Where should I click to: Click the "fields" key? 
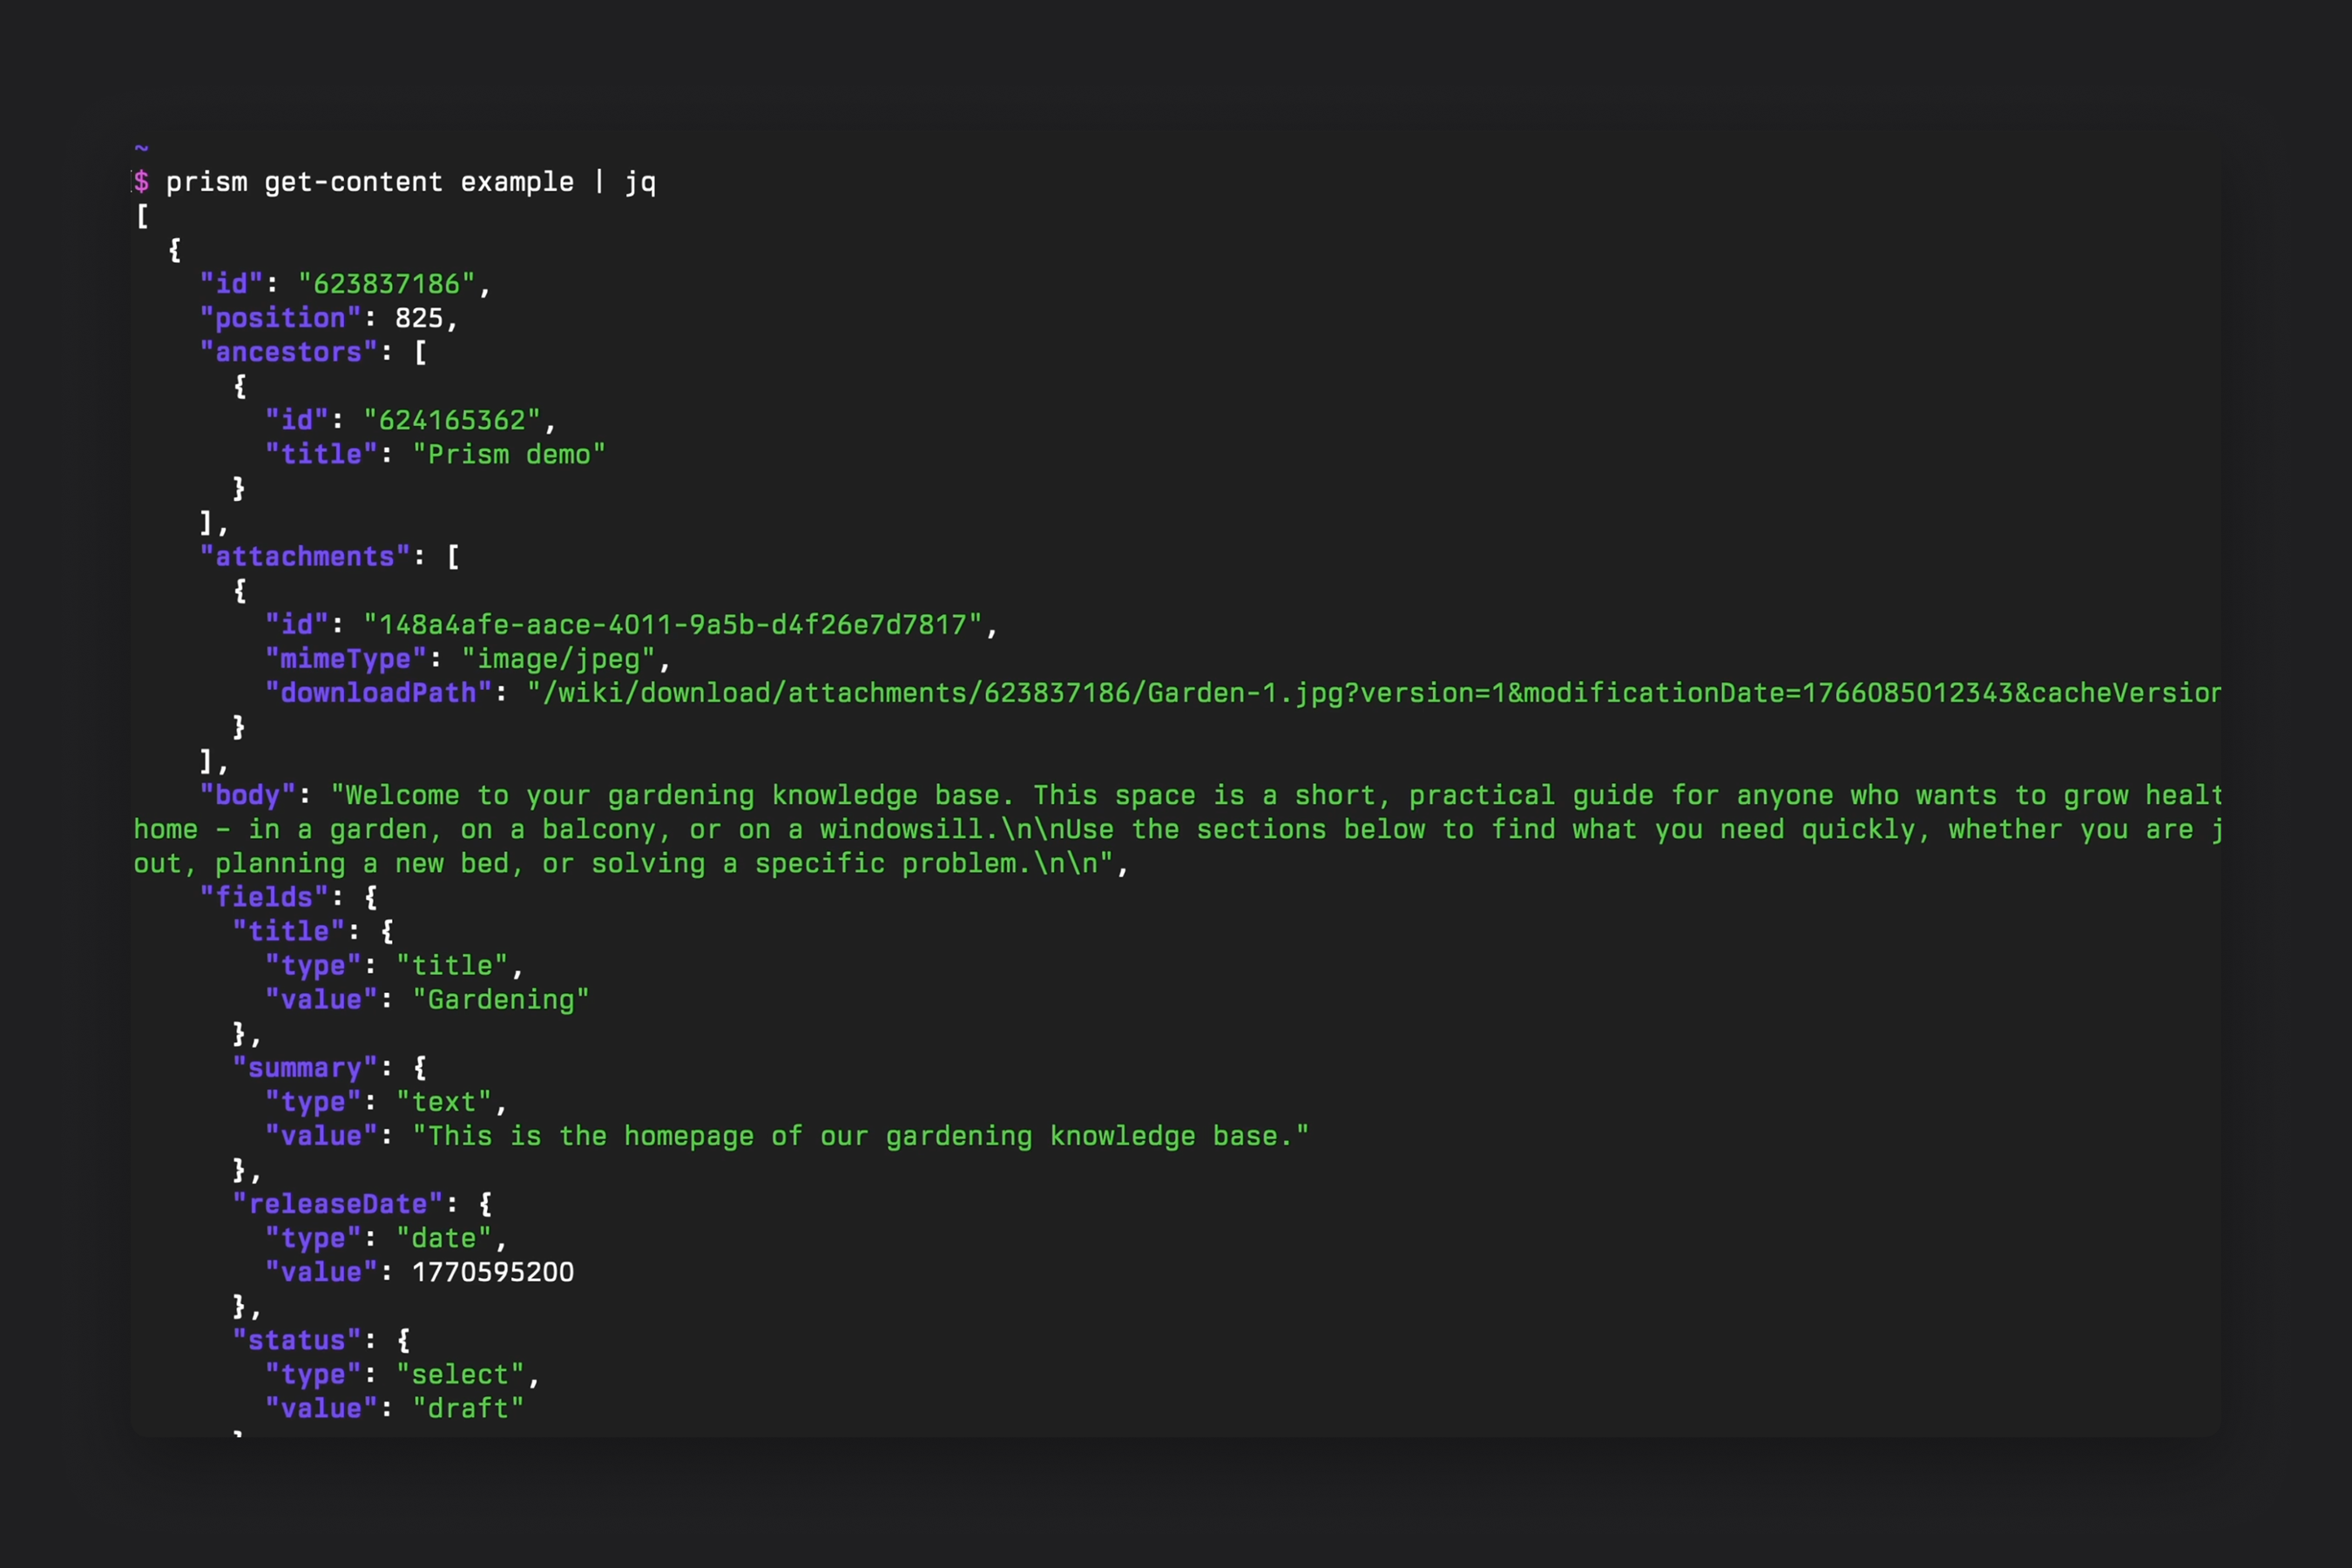[264, 897]
